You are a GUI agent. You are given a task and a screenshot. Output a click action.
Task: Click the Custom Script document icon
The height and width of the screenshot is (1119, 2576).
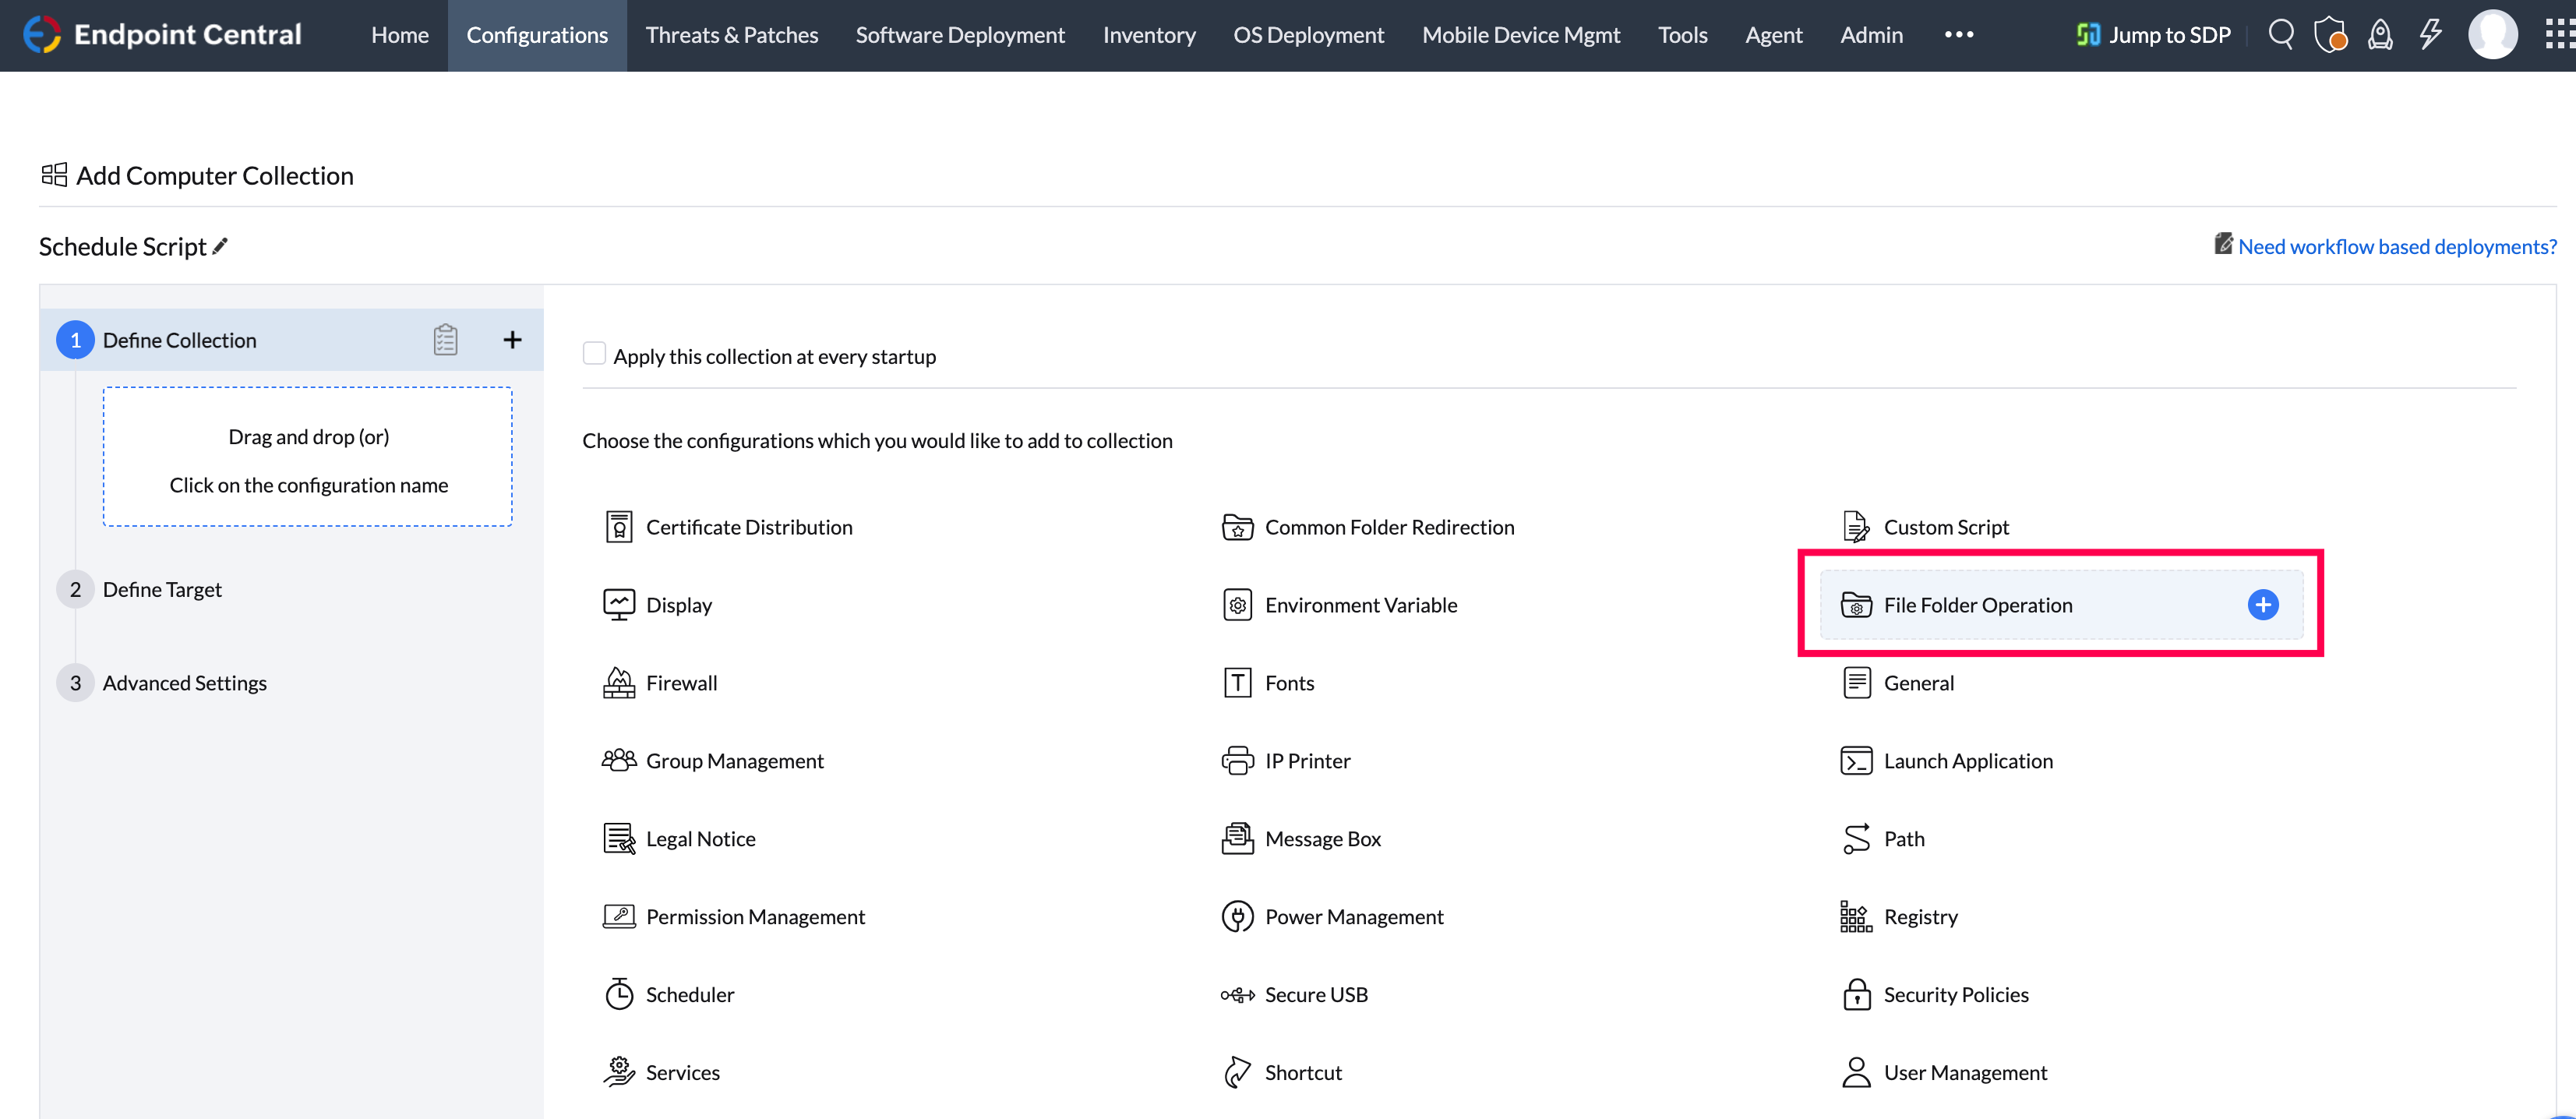coord(1857,527)
